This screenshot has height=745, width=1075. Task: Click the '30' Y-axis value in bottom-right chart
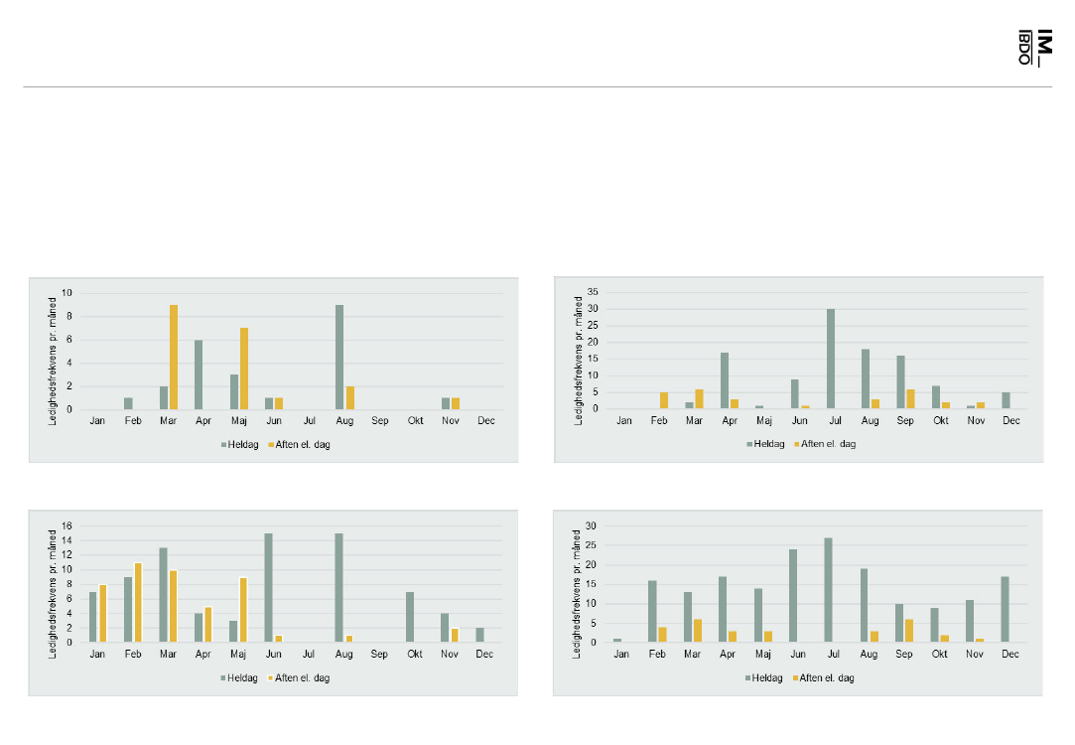click(x=591, y=526)
